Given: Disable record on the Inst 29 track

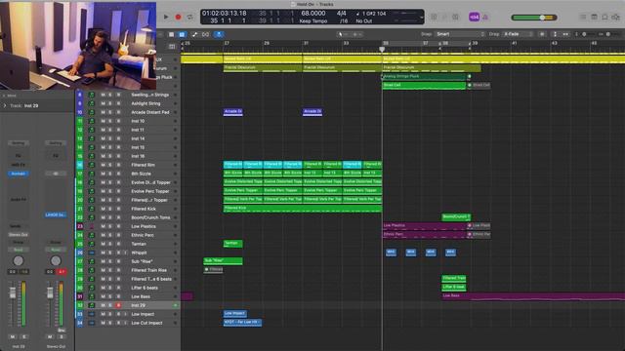Looking at the screenshot, I should 118,305.
